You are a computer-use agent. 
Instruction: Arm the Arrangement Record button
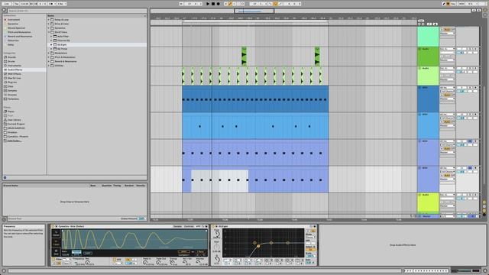218,4
